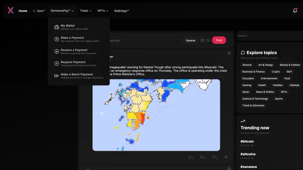Image resolution: width=303 pixels, height=170 pixels.
Task: Open the Trade dropdown menu
Action: pos(86,11)
